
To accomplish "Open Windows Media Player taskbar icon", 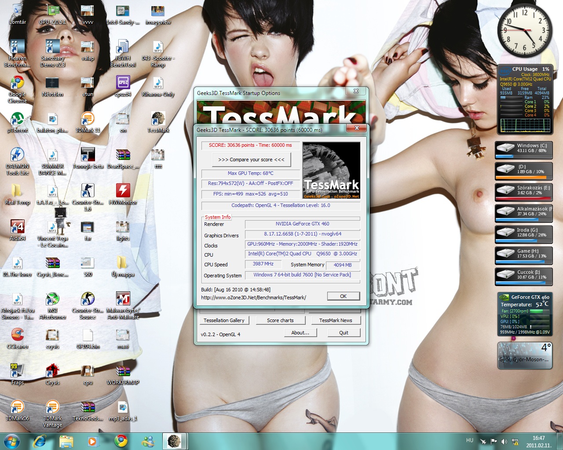I will click(x=93, y=441).
